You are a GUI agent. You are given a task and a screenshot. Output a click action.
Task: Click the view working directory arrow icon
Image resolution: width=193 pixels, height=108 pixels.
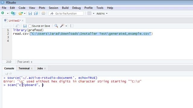click(11, 73)
